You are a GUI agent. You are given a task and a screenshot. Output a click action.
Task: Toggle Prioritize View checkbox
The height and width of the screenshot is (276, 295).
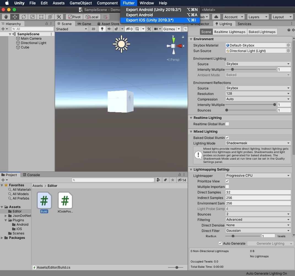(x=227, y=181)
